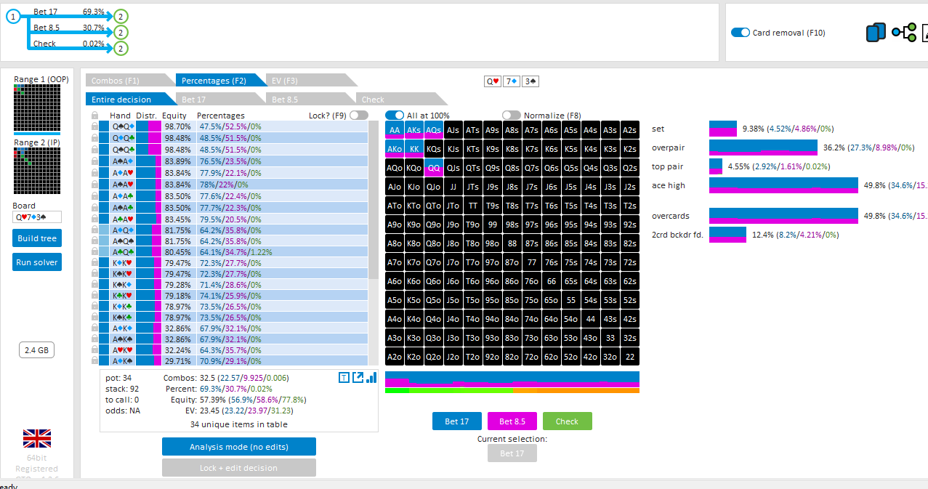
Task: Click the Distr. column header
Action: tap(147, 116)
